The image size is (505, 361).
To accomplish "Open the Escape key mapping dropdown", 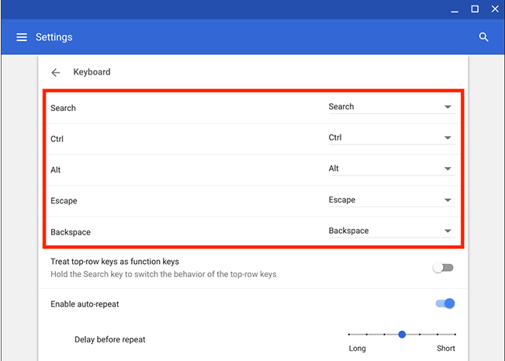I will pyautogui.click(x=392, y=200).
